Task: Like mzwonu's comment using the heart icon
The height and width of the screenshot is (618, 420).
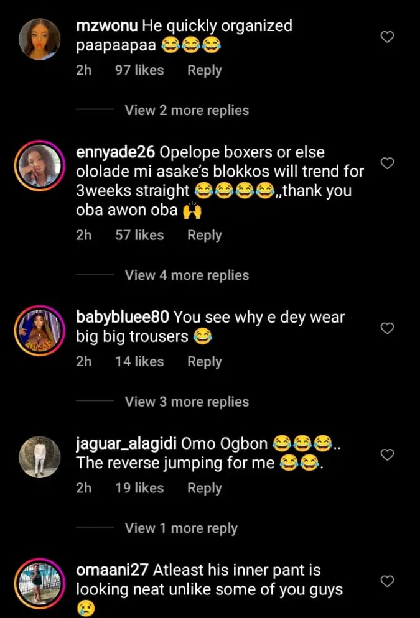Action: 387,37
